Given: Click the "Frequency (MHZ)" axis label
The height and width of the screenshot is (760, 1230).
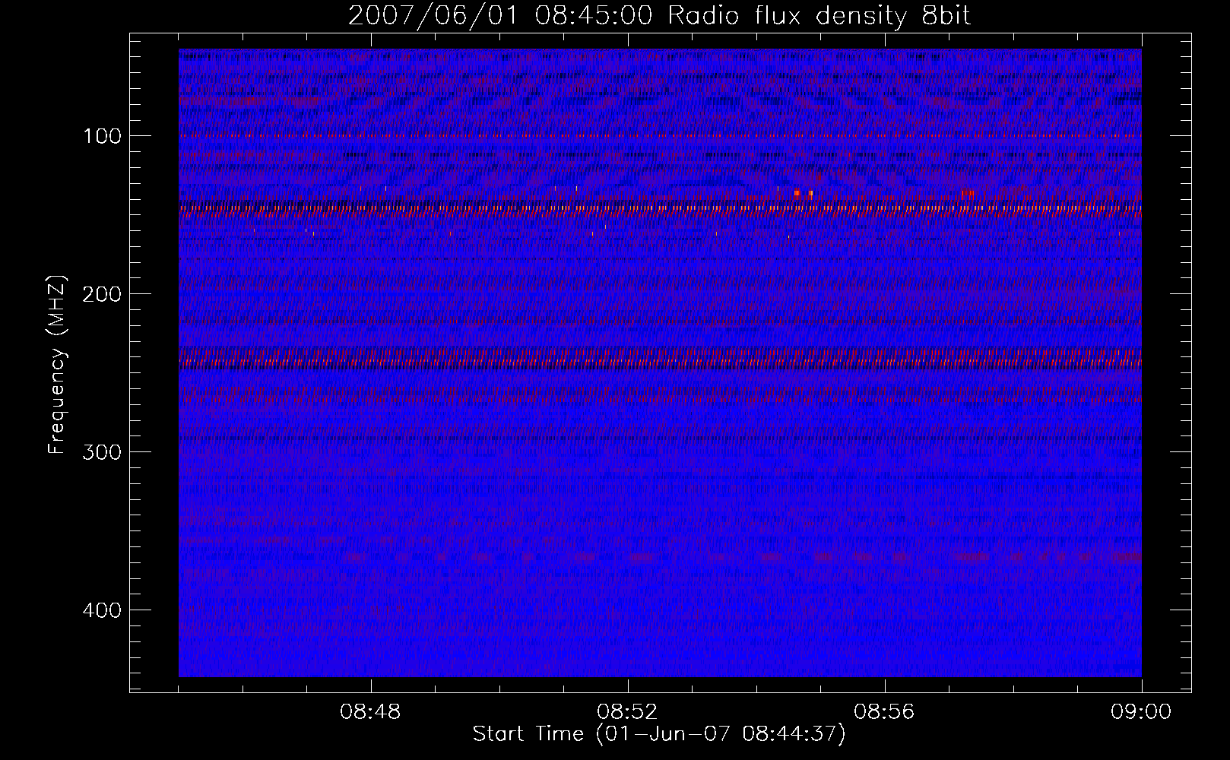Looking at the screenshot, I should [x=57, y=365].
